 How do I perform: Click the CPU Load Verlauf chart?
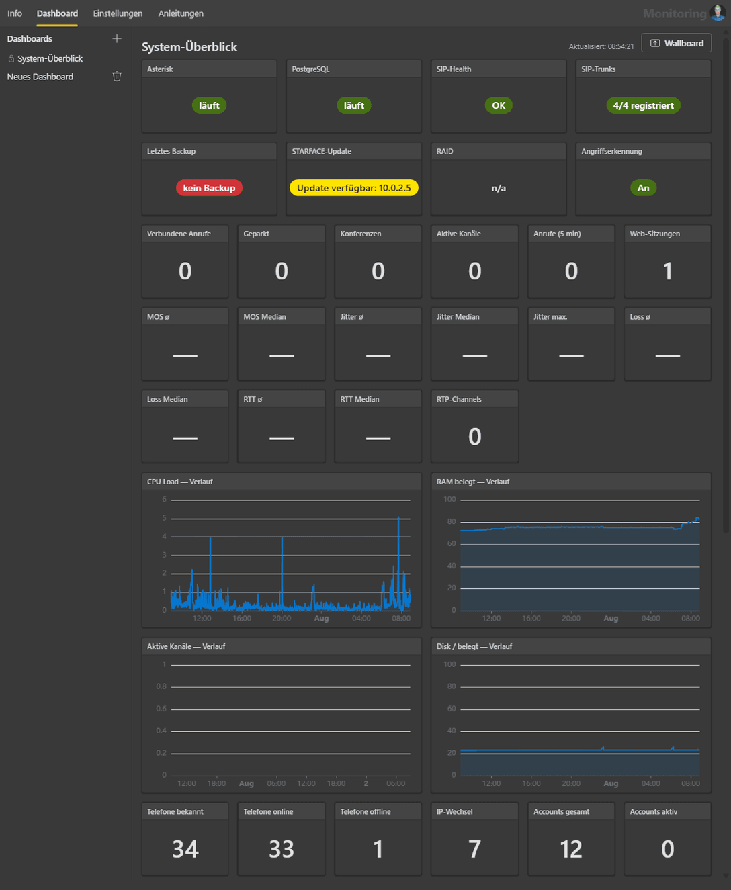pos(282,550)
